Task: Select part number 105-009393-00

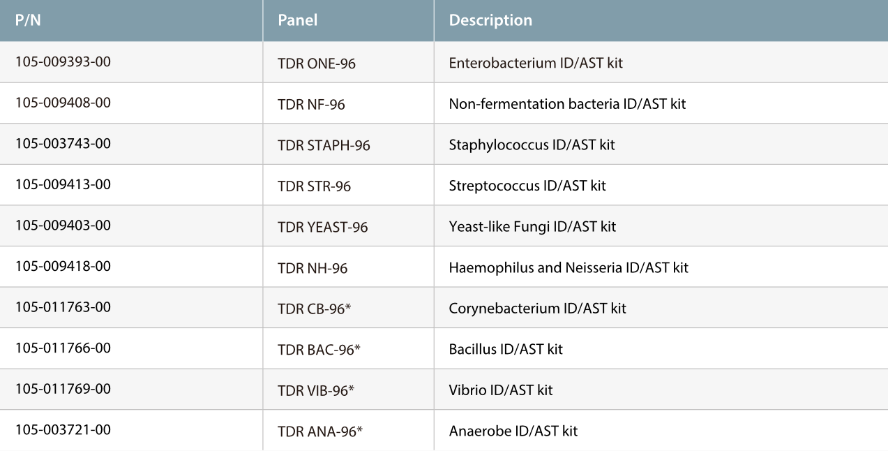Action: pyautogui.click(x=63, y=62)
